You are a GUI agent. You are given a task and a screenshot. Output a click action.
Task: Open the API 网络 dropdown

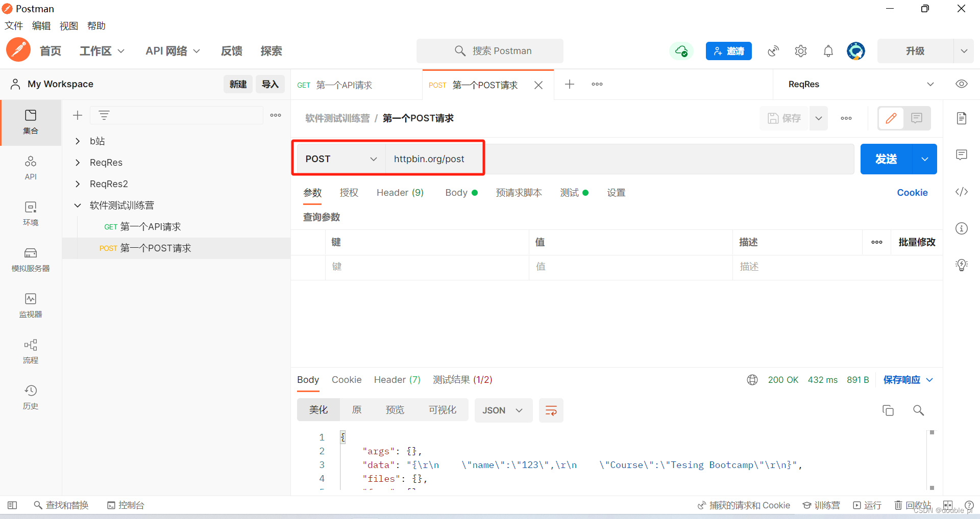tap(173, 51)
